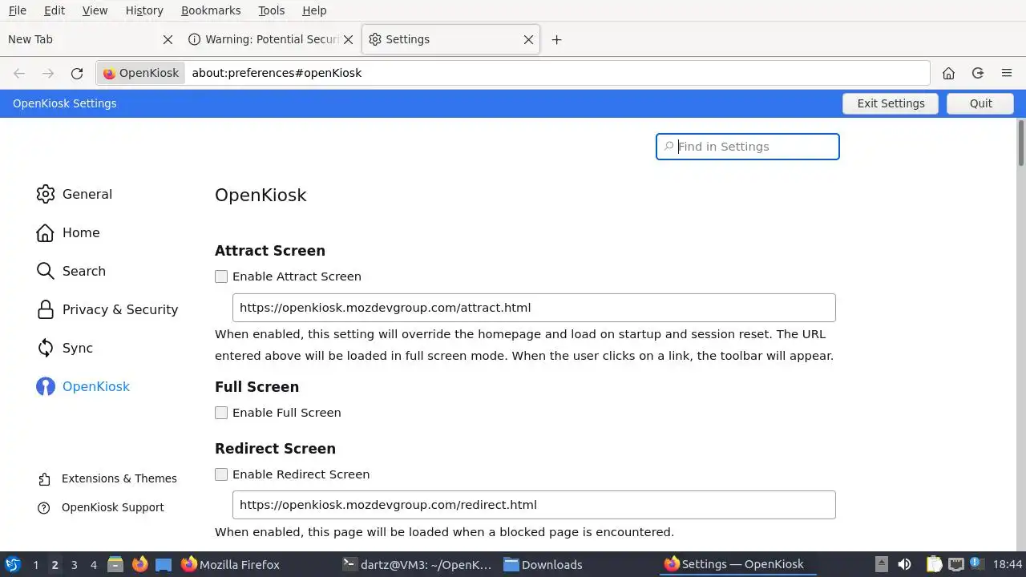Focus the Find in Settings search box
The width and height of the screenshot is (1026, 577).
(x=748, y=147)
